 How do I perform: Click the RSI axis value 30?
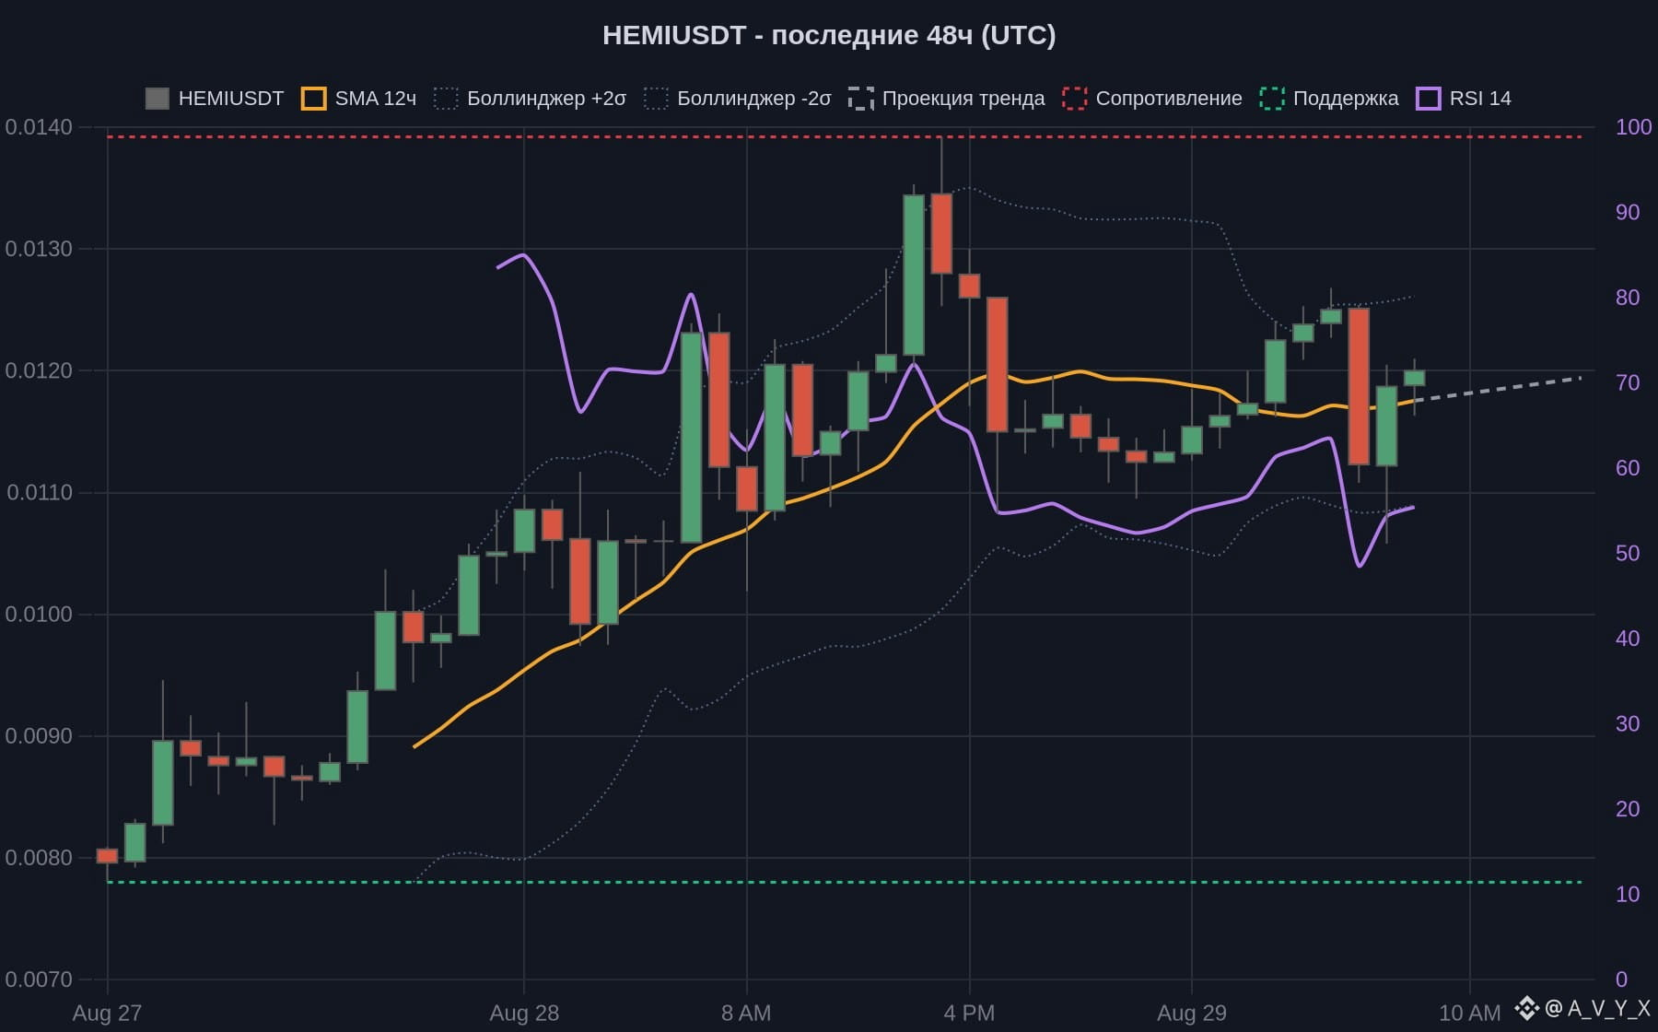(x=1628, y=723)
